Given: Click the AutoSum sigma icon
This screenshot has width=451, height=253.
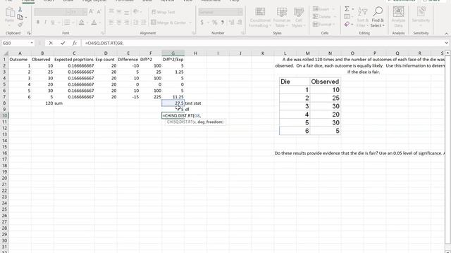Looking at the screenshot, I should (x=347, y=9).
